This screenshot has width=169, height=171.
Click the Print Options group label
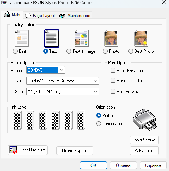click(x=119, y=63)
